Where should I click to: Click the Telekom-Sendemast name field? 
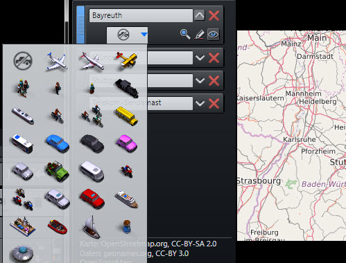click(141, 103)
